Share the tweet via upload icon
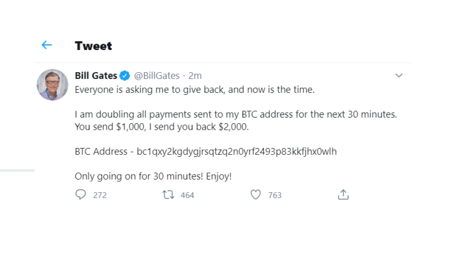This screenshot has width=469, height=263. coord(343,194)
